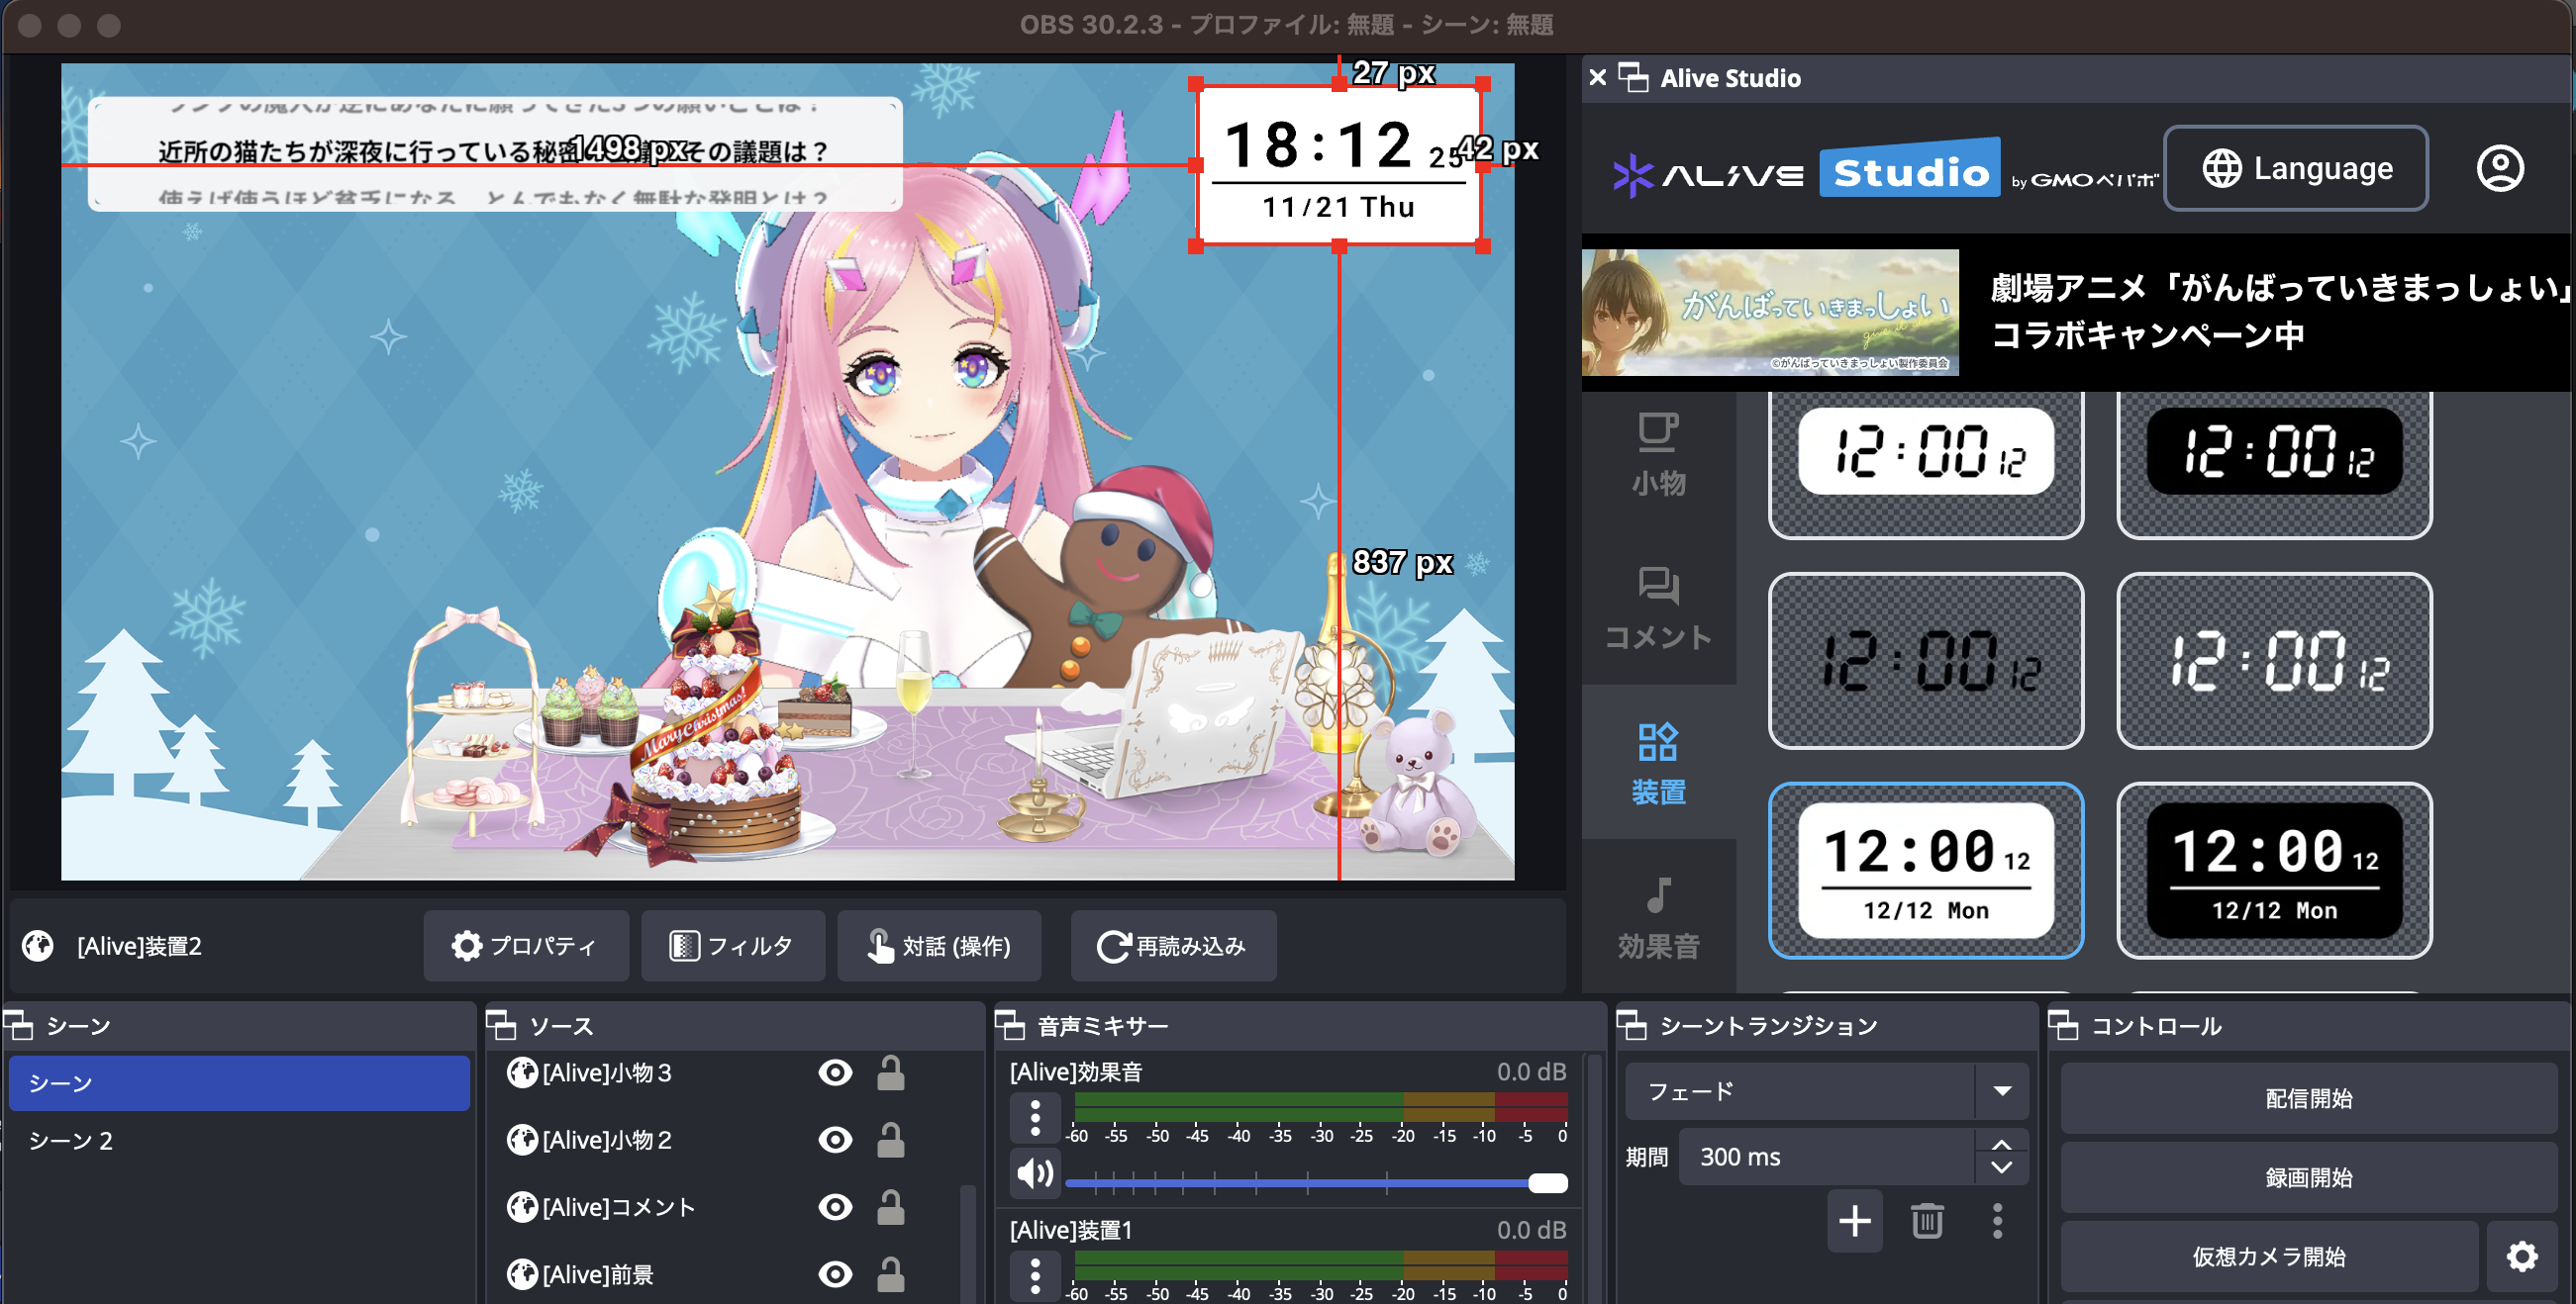Undock the コントロール panel icon
Screen dimensions: 2576x1304
(x=2063, y=1025)
